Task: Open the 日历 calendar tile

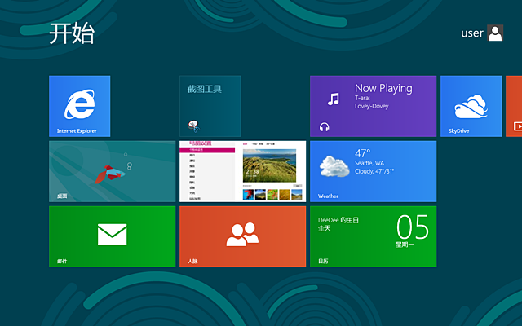Action: [374, 236]
